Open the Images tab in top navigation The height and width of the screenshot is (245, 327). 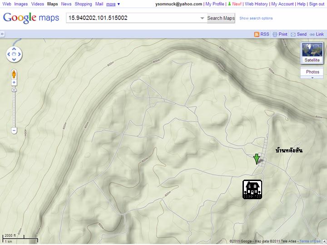point(21,4)
